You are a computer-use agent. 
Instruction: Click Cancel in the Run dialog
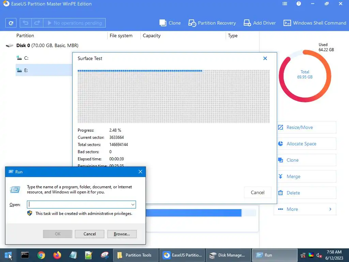(90, 234)
